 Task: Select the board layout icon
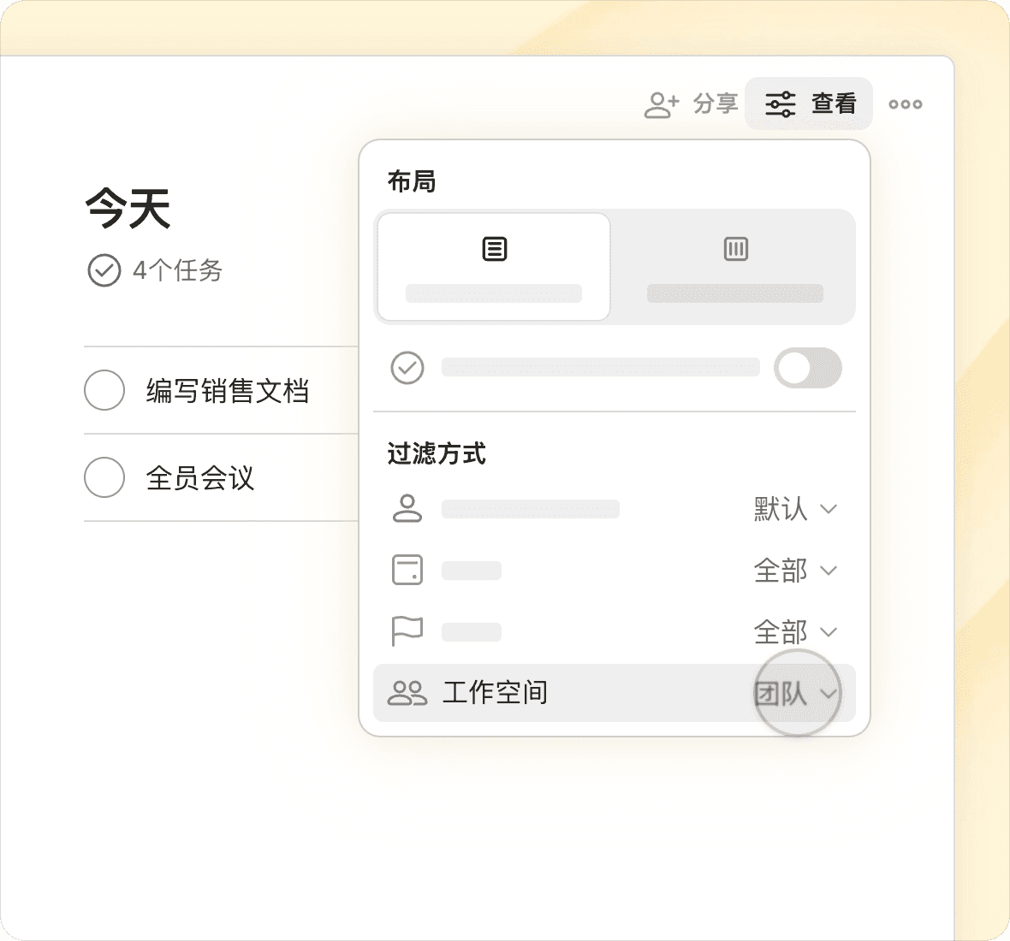pos(735,249)
